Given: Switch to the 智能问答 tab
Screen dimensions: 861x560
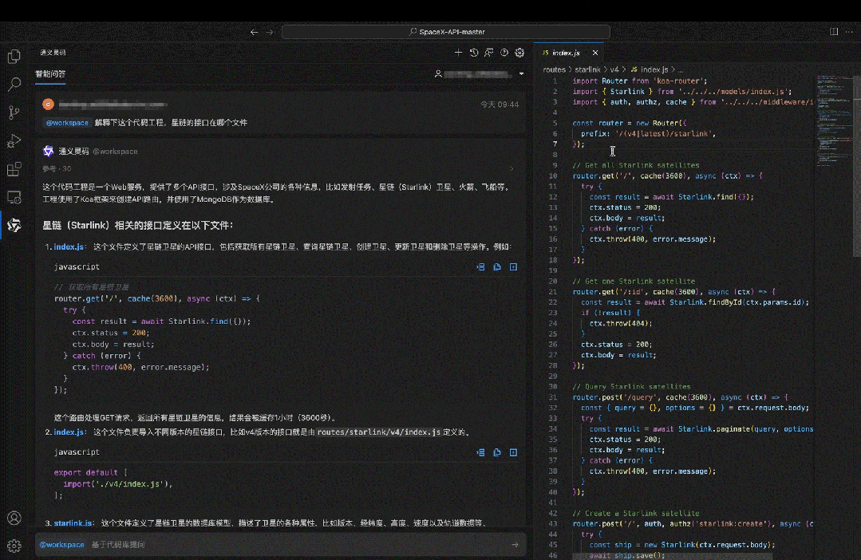Looking at the screenshot, I should [50, 73].
